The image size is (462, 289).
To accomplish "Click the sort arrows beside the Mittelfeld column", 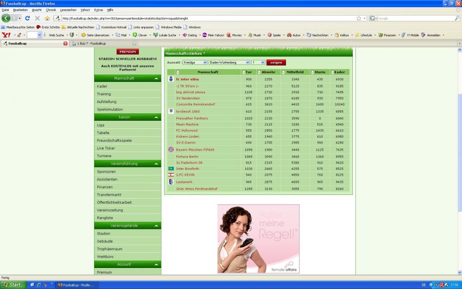I will tap(283, 72).
